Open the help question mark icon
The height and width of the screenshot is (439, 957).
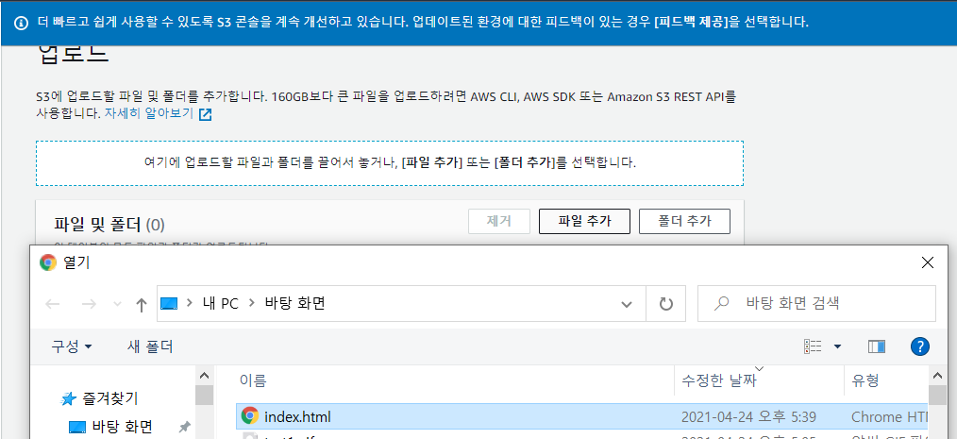[920, 346]
